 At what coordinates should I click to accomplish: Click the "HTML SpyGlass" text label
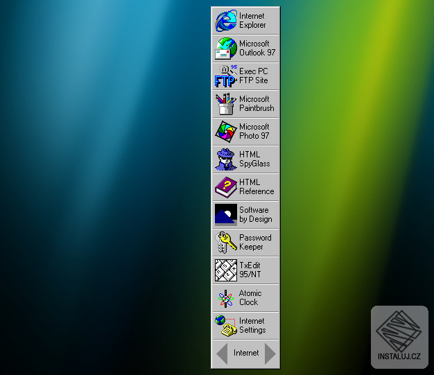pyautogui.click(x=254, y=159)
